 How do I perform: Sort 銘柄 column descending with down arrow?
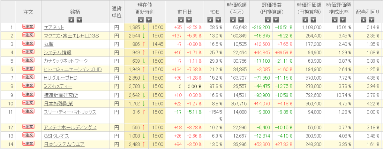point(79,20)
